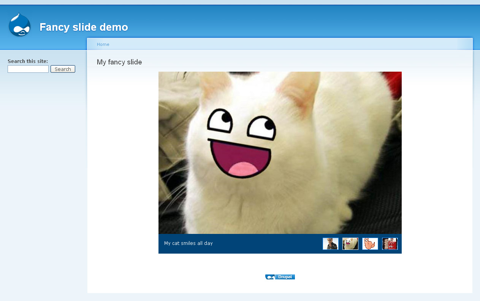Viewport: 480px width, 301px height.
Task: Click the "Drupal" text on footer badge
Action: (285, 277)
